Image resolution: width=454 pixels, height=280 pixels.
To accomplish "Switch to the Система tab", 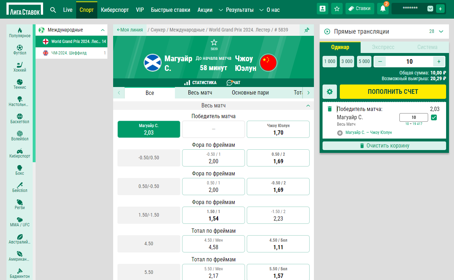I will tap(427, 47).
